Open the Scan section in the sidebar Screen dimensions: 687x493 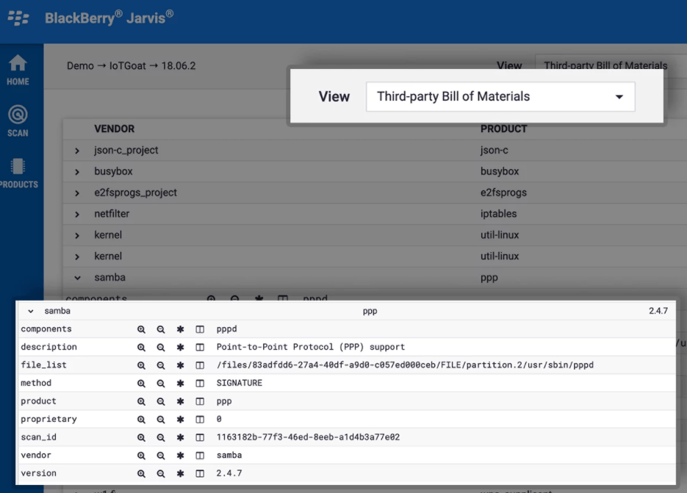pos(18,121)
